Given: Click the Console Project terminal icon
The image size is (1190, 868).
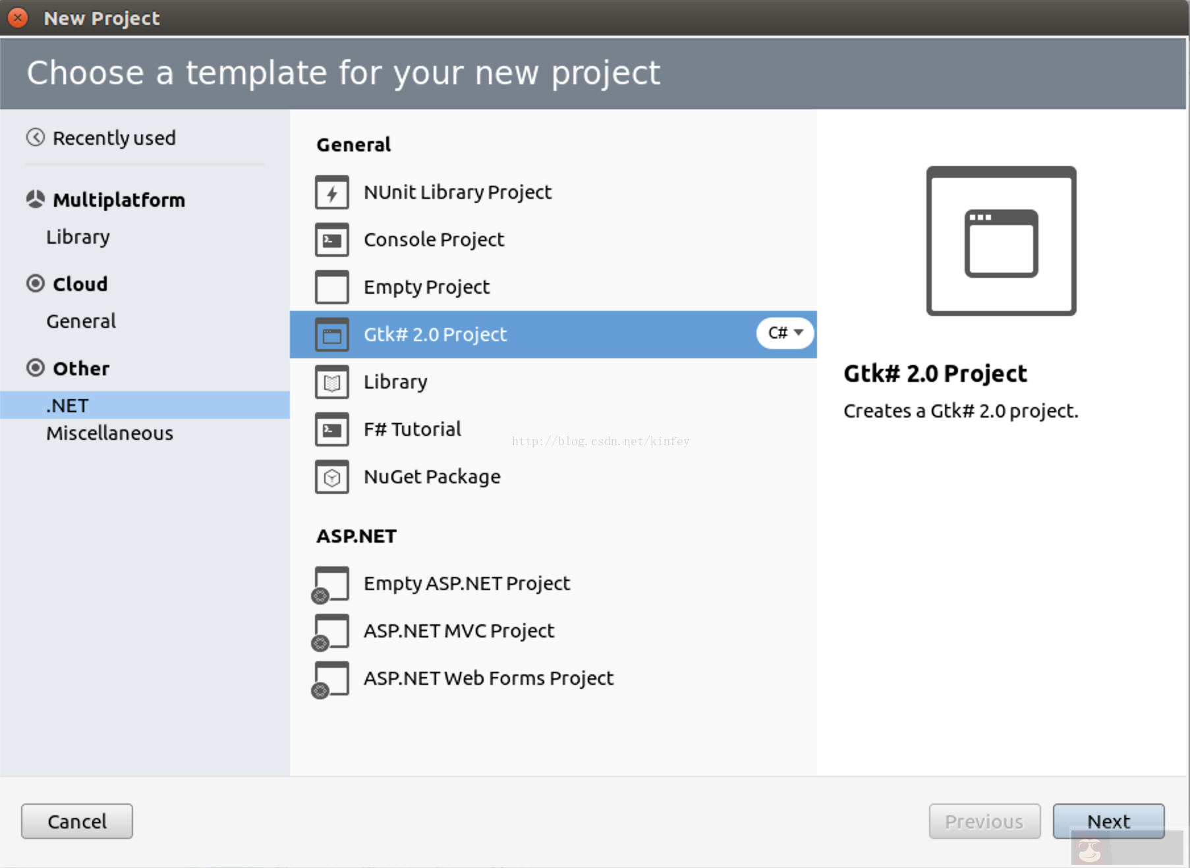Looking at the screenshot, I should (332, 240).
